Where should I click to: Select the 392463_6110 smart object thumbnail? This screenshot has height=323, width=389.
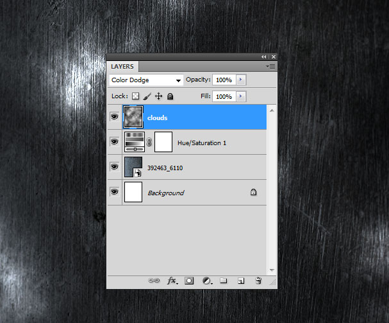coord(133,167)
